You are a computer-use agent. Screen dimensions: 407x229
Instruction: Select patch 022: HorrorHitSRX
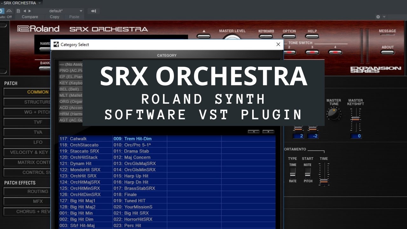click(x=140, y=219)
